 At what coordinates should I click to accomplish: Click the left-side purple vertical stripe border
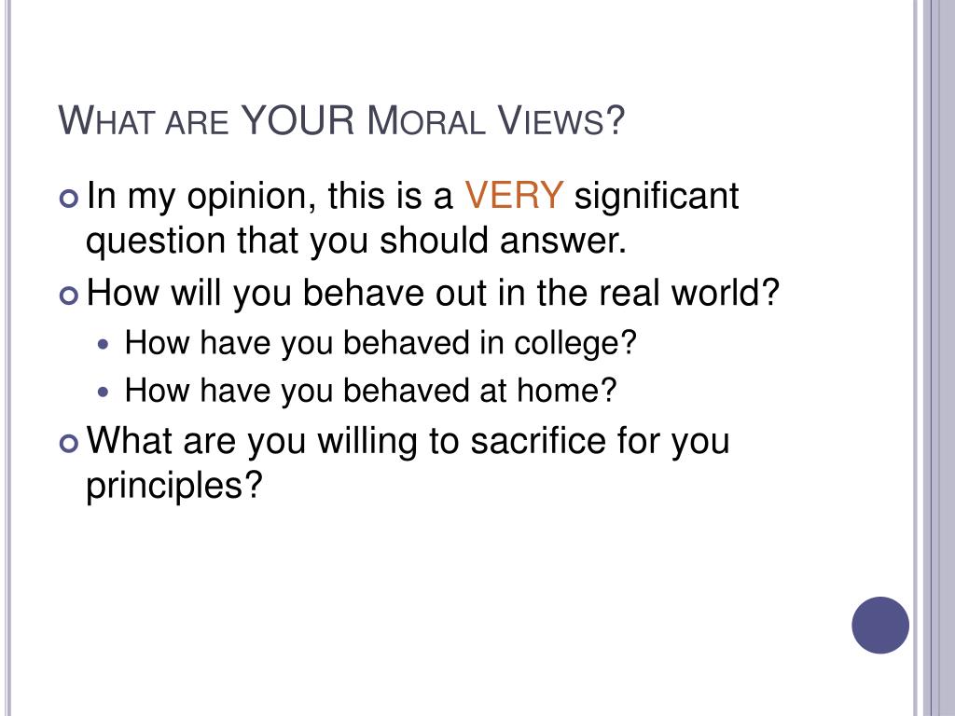[x=7, y=358]
